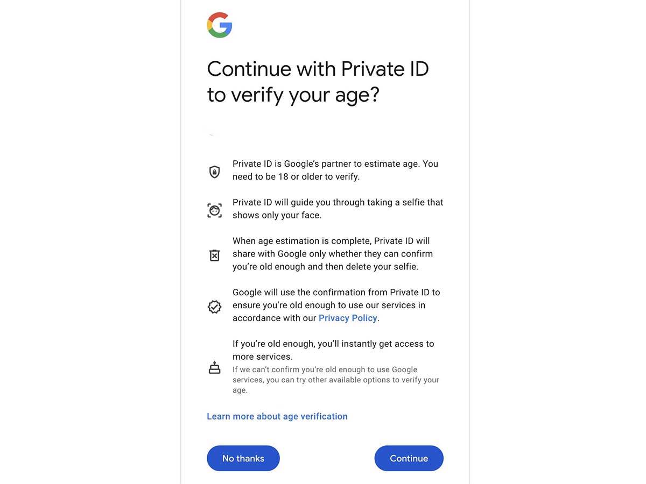Click the selfie guidance text

338,208
